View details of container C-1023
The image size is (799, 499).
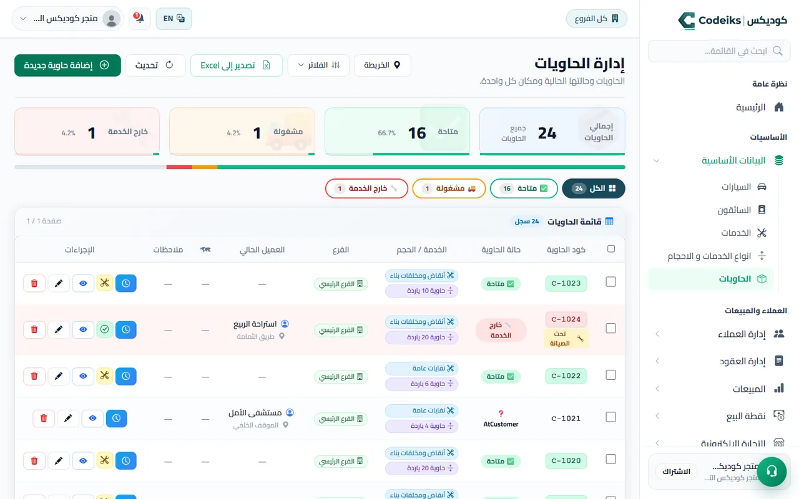pos(83,283)
